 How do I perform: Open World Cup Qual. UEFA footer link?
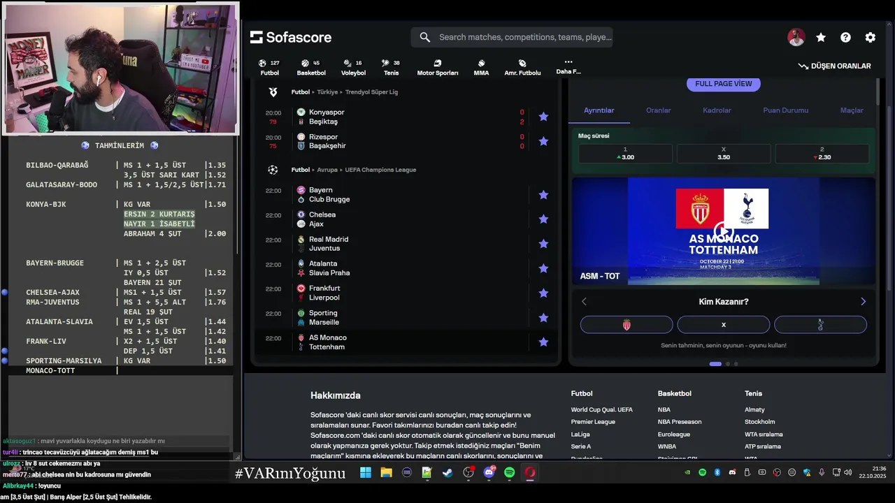click(601, 409)
